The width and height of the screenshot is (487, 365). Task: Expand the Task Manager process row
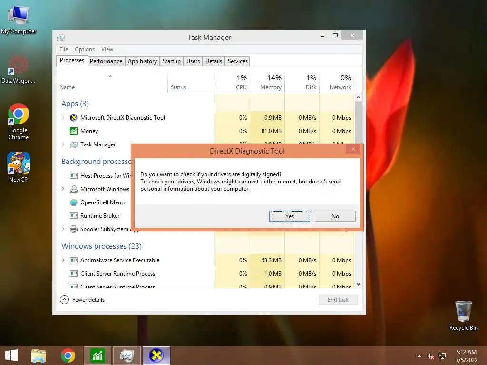point(63,144)
